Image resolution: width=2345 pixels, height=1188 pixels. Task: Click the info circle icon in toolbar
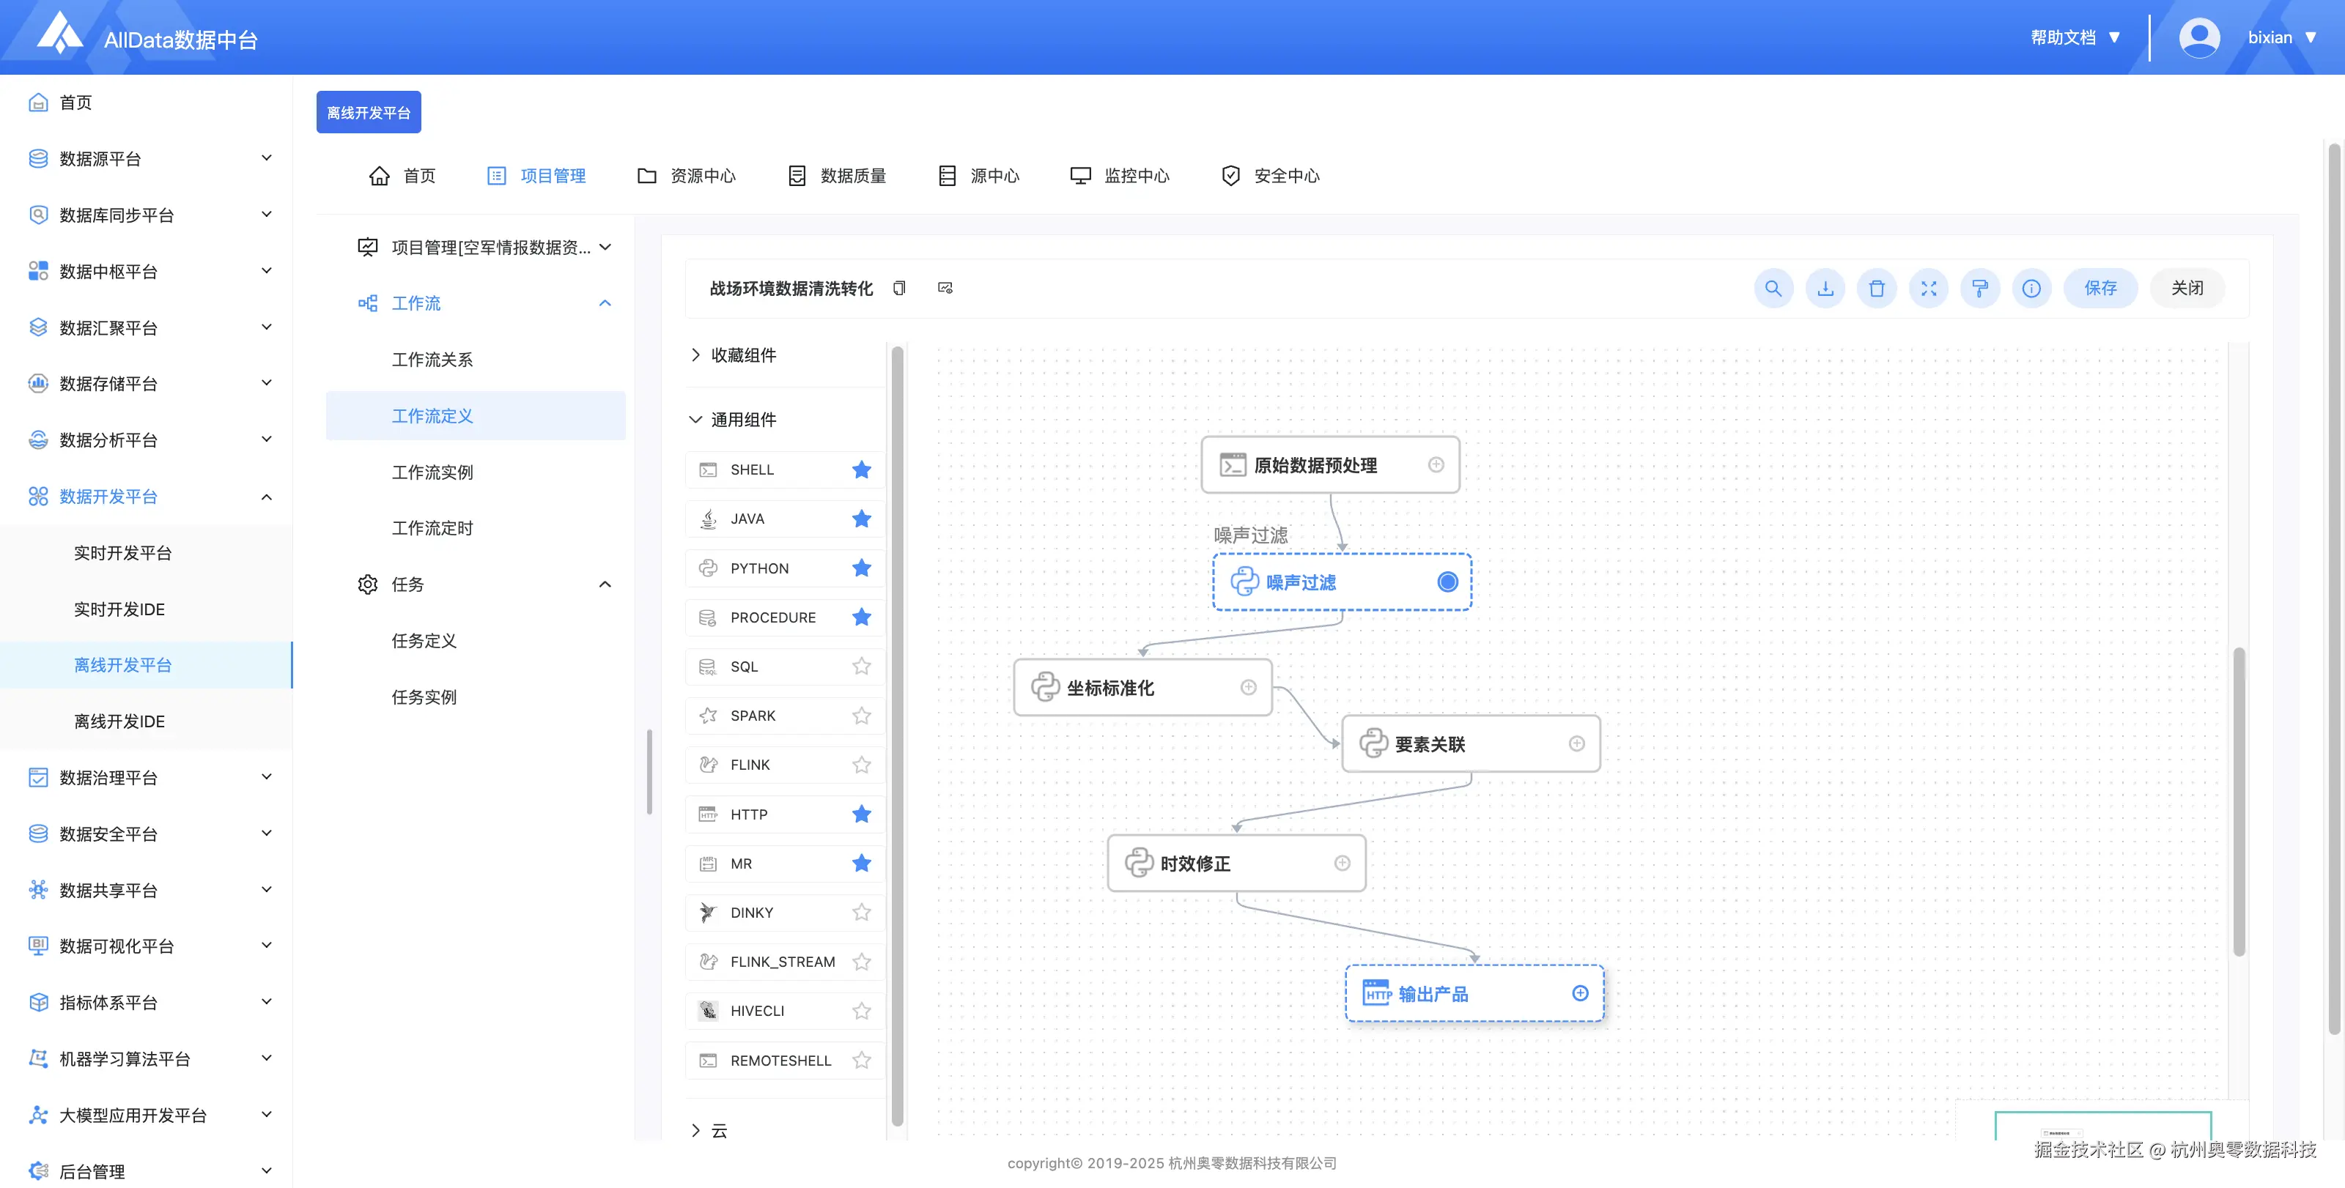coord(2031,289)
